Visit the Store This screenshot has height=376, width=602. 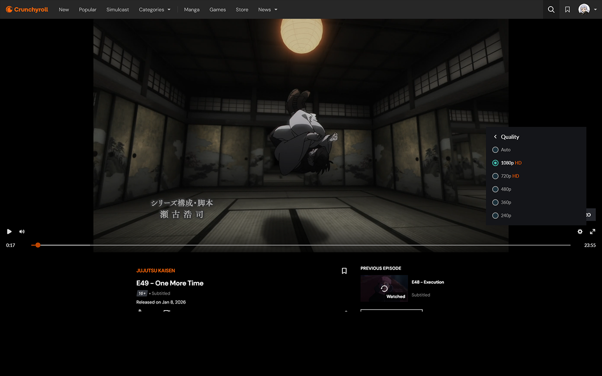(242, 9)
